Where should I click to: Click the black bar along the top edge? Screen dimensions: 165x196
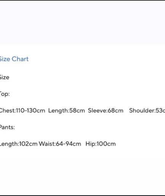pyautogui.click(x=82, y=0)
